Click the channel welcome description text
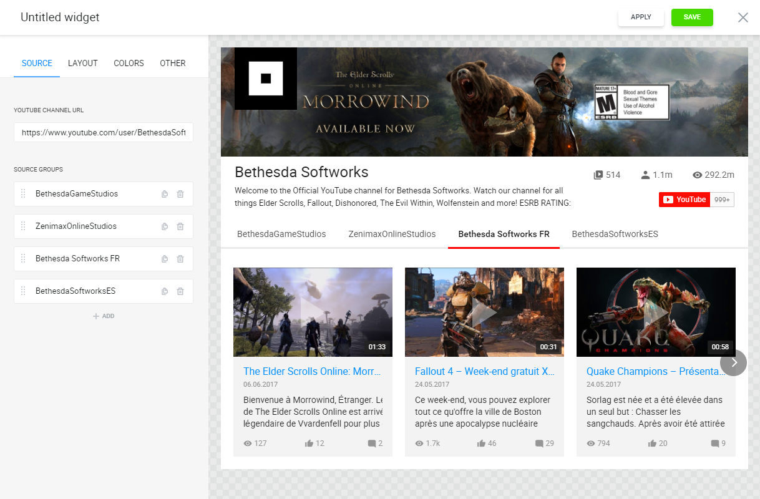760x499 pixels. 403,197
